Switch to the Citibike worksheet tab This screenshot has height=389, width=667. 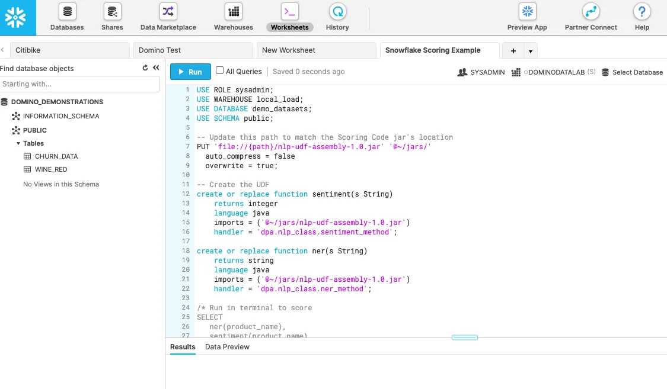[70, 50]
